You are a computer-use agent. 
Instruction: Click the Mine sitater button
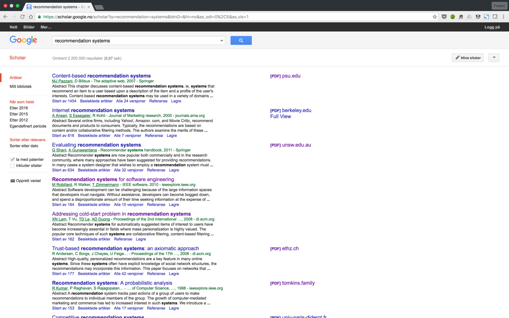click(x=468, y=58)
